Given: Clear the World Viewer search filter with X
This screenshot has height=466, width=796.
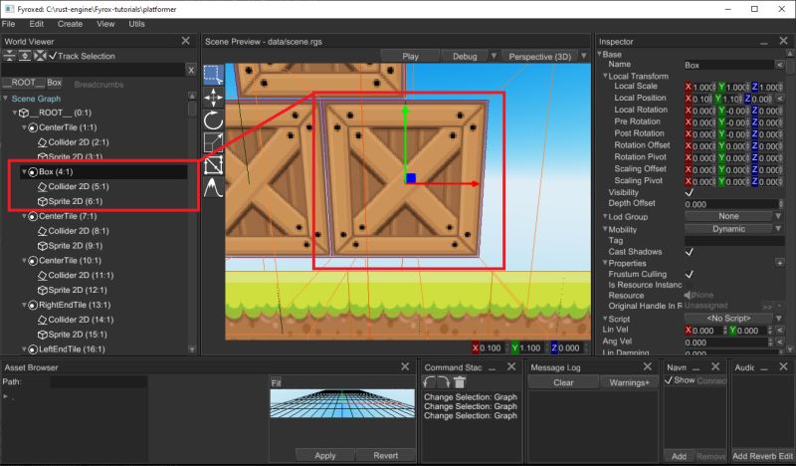Looking at the screenshot, I should pyautogui.click(x=191, y=70).
